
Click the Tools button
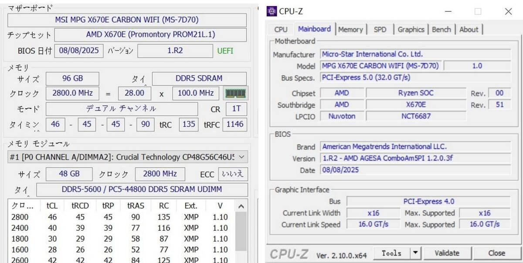[391, 253]
